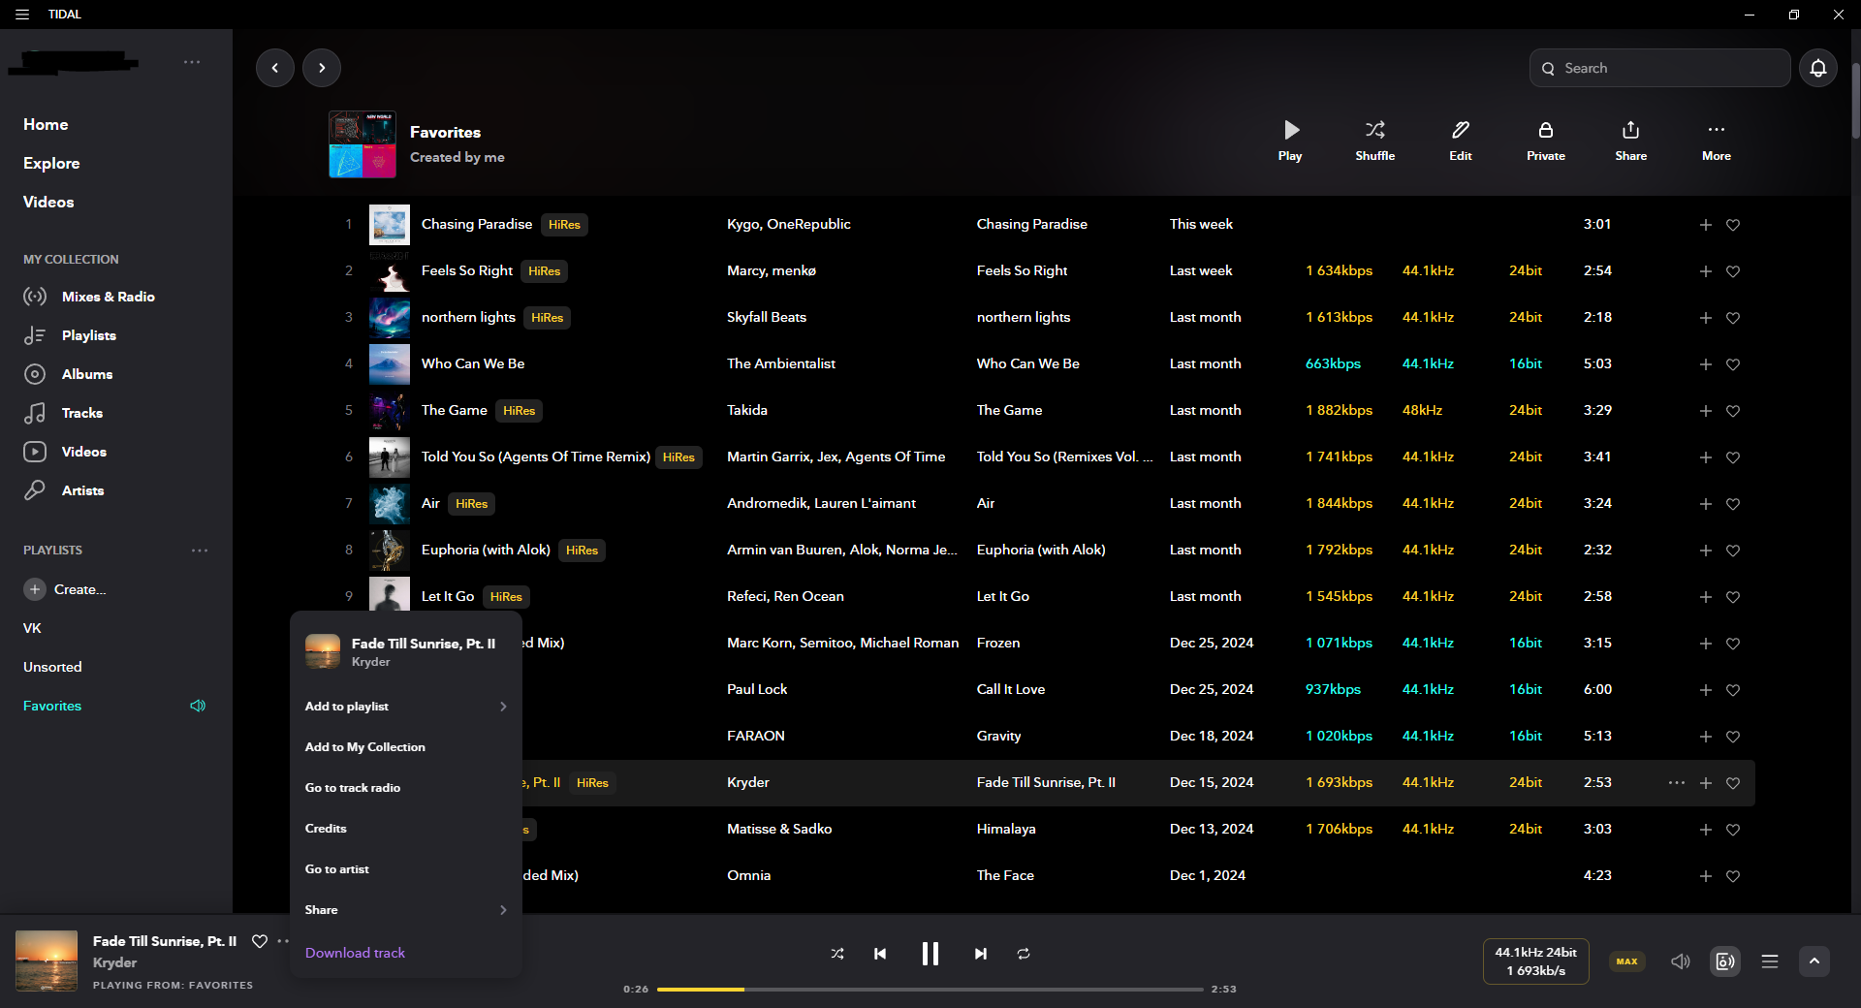
Task: Create a new playlist with plus icon
Action: [35, 589]
